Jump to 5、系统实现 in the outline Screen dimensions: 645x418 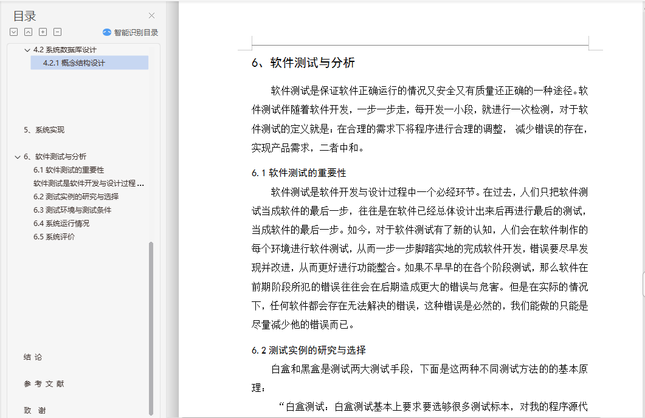point(44,130)
